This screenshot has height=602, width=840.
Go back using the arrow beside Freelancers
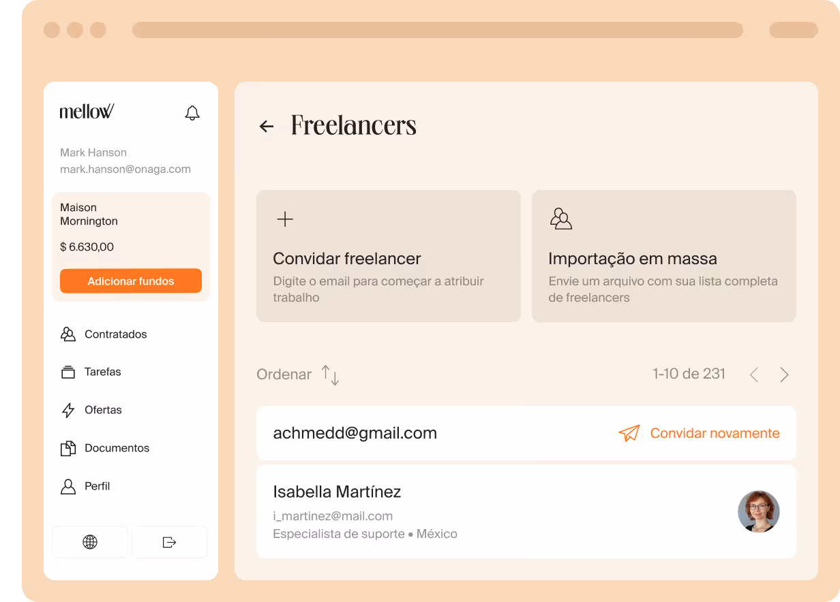267,126
